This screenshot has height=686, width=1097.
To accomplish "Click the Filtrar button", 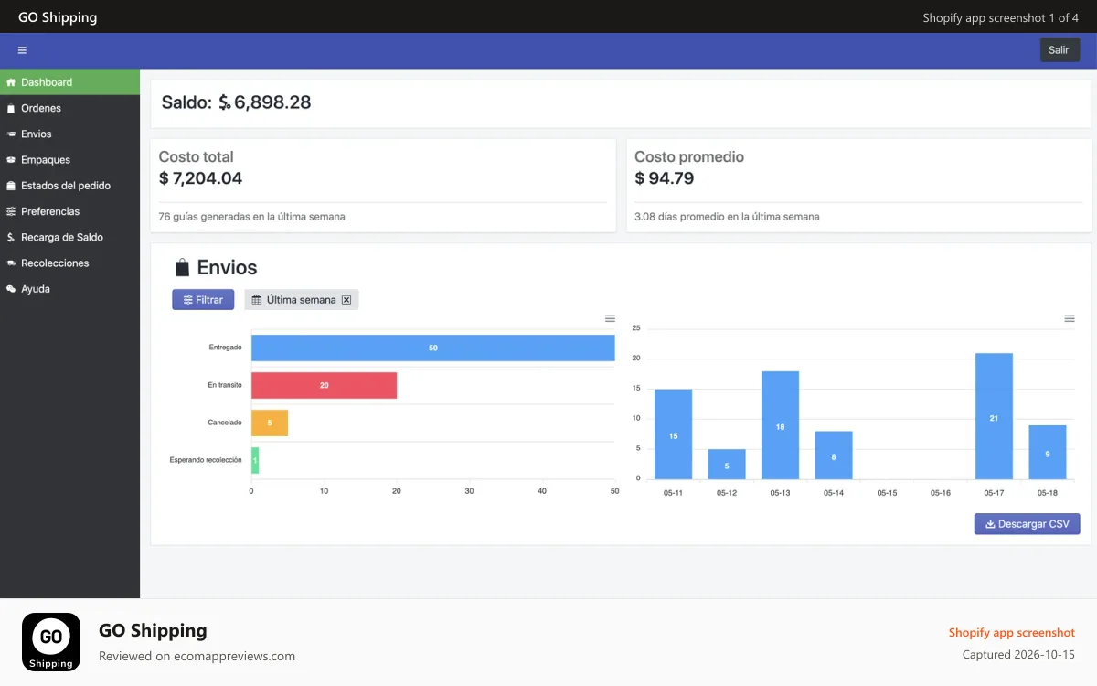I will point(203,300).
